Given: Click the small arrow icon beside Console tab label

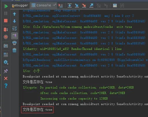Looking at the screenshot, I should pyautogui.click(x=54, y=5).
